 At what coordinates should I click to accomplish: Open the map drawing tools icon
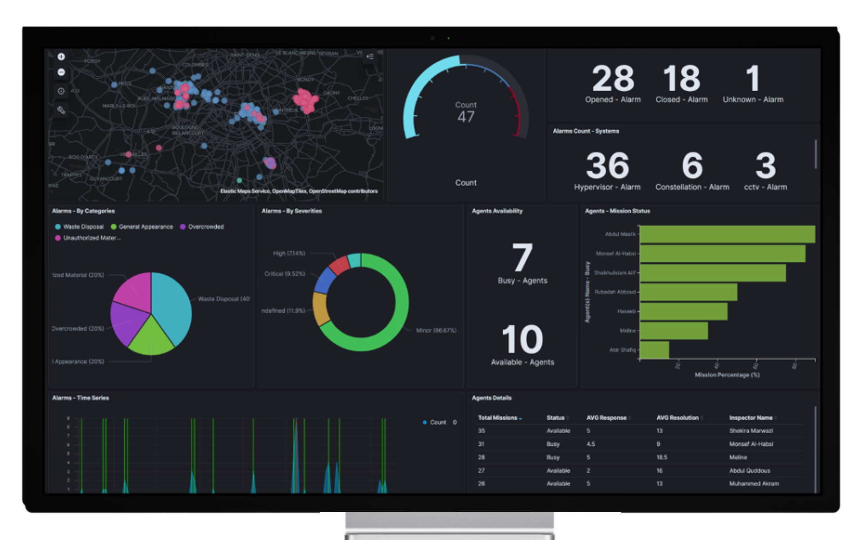[x=61, y=109]
